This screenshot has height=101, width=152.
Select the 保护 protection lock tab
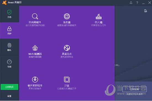[9, 30]
